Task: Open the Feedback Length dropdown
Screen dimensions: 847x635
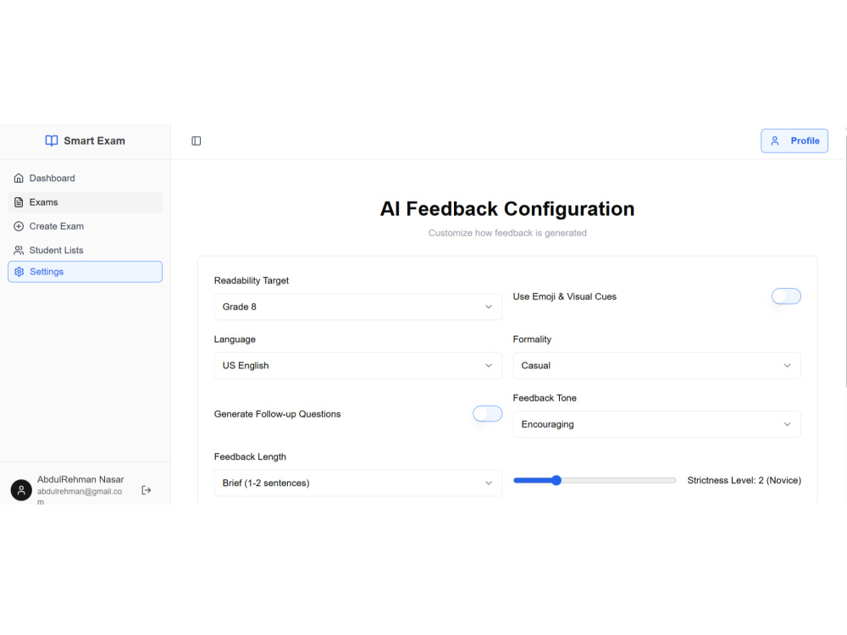Action: pos(358,483)
